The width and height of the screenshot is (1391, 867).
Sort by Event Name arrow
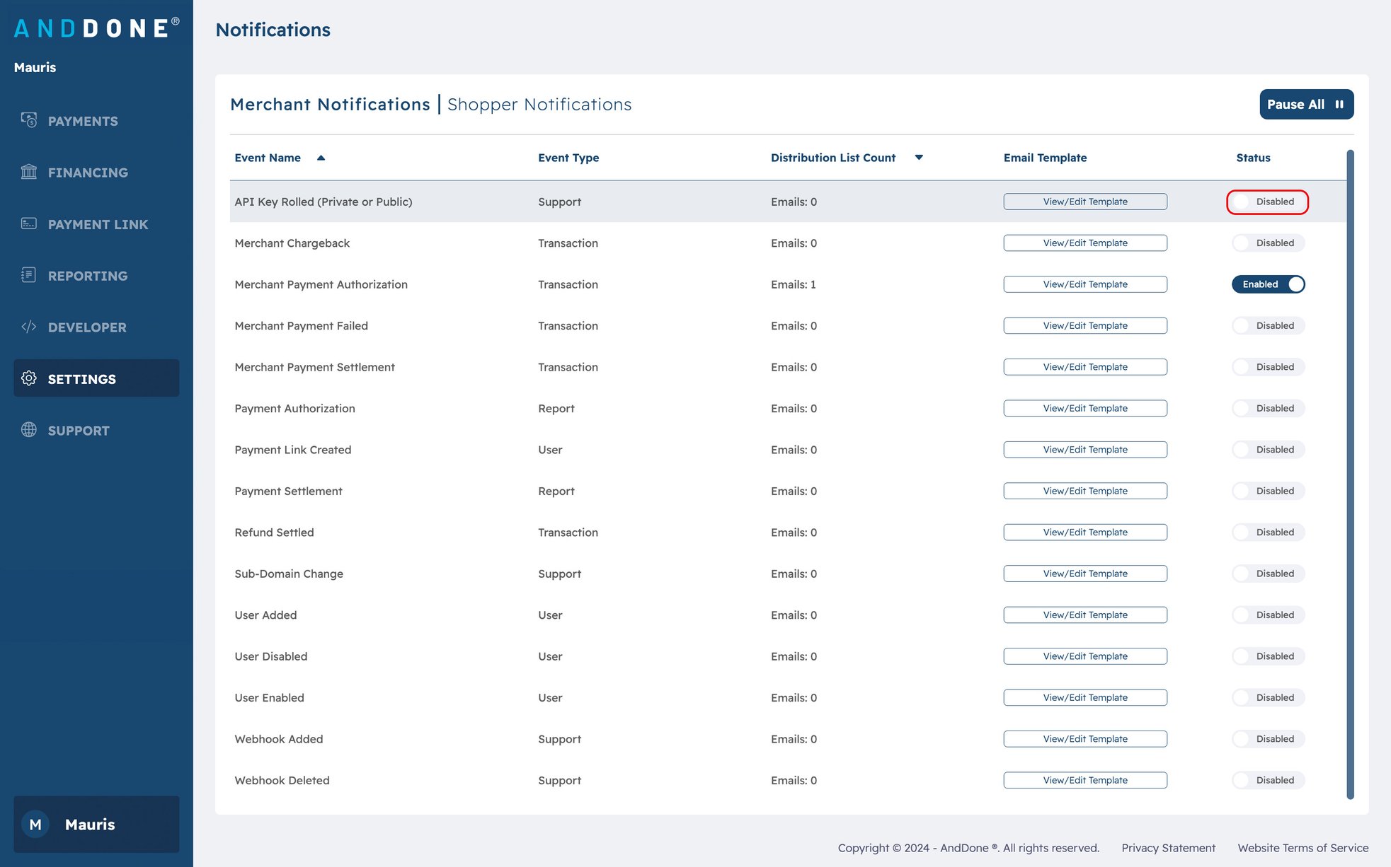321,158
